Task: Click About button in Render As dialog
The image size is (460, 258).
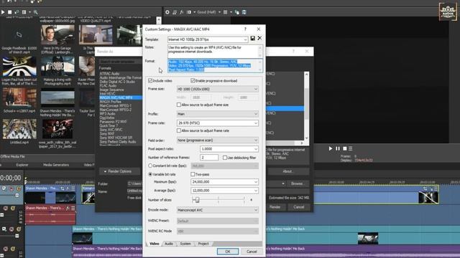Action: [287, 171]
